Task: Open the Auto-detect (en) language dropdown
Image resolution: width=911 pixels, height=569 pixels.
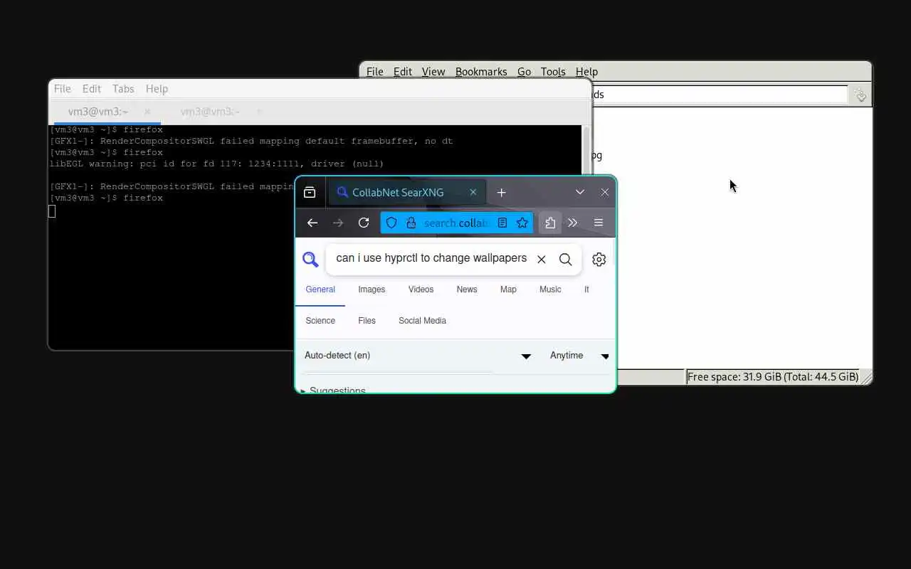Action: point(418,356)
